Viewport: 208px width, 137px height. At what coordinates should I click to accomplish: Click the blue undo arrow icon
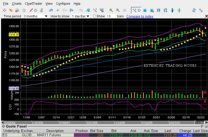coord(51,10)
